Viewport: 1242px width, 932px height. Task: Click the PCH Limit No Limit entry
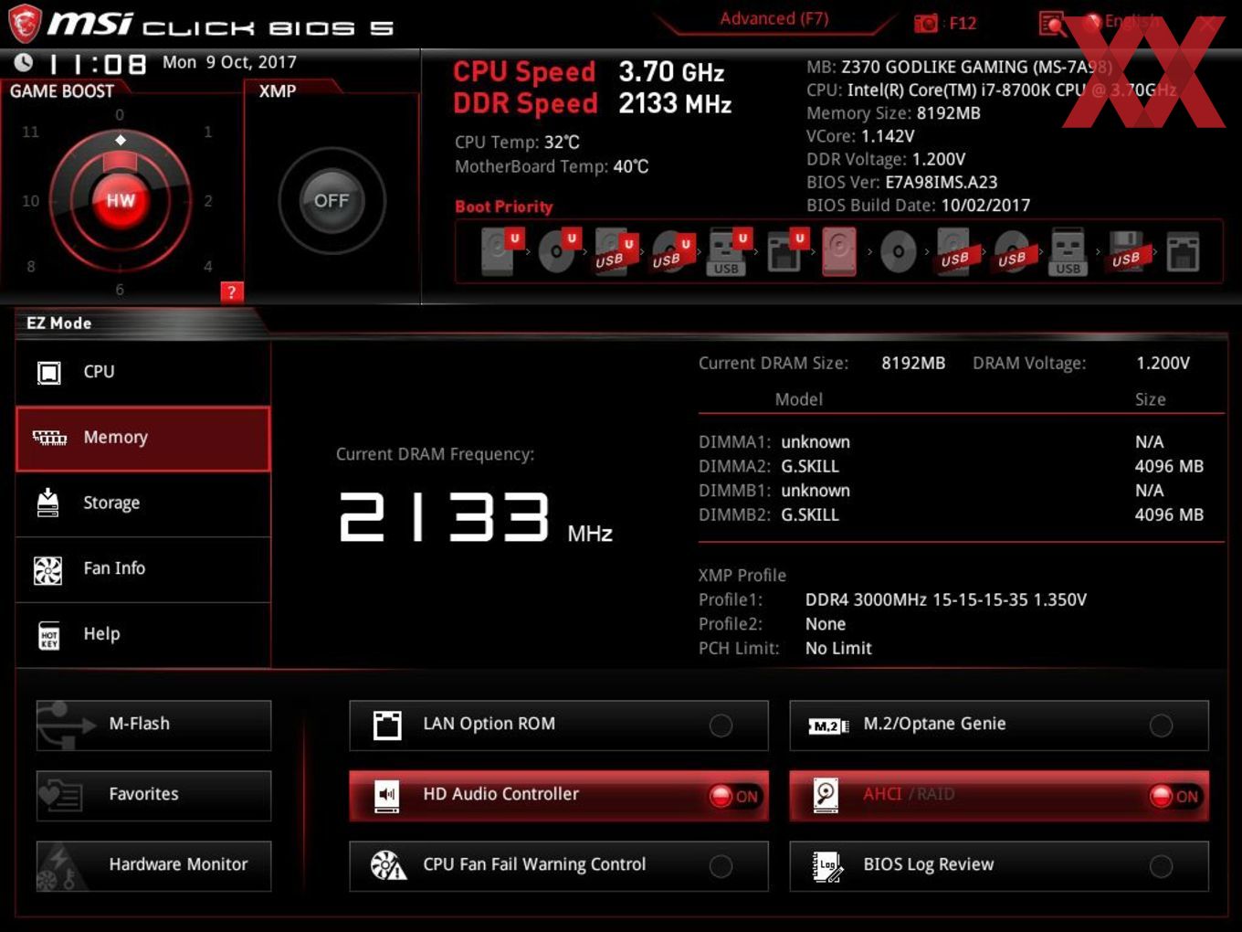tap(784, 648)
